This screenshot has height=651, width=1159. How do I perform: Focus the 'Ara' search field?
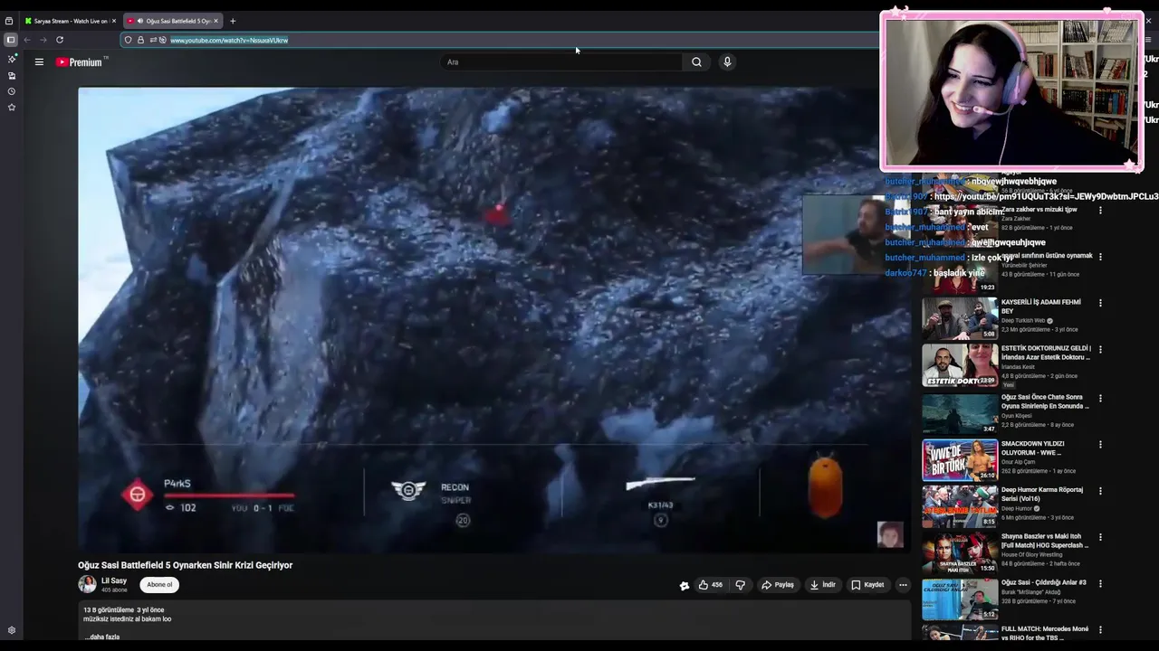click(x=561, y=61)
